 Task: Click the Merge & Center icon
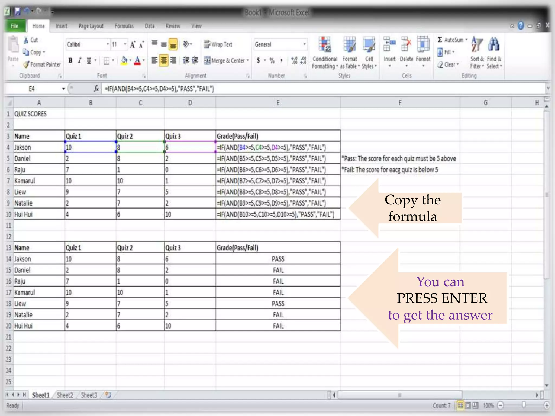[x=207, y=60]
